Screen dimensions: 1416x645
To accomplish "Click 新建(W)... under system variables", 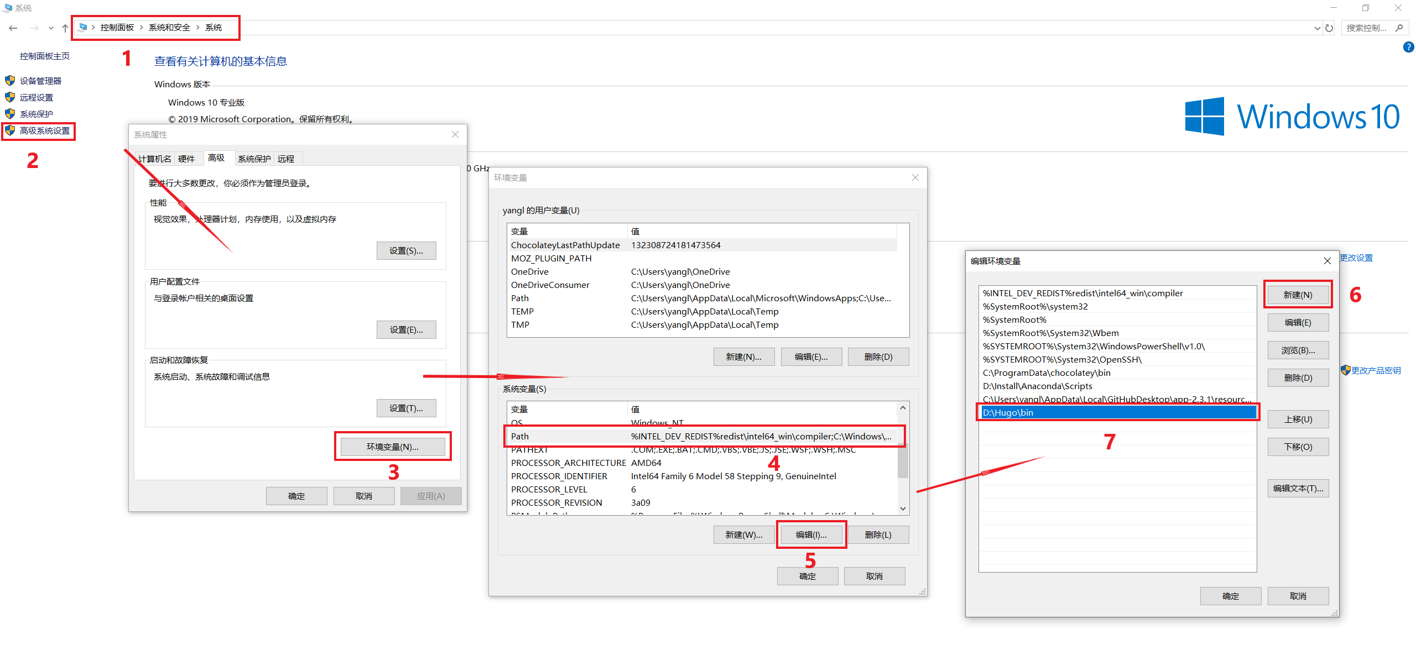I will click(x=743, y=534).
